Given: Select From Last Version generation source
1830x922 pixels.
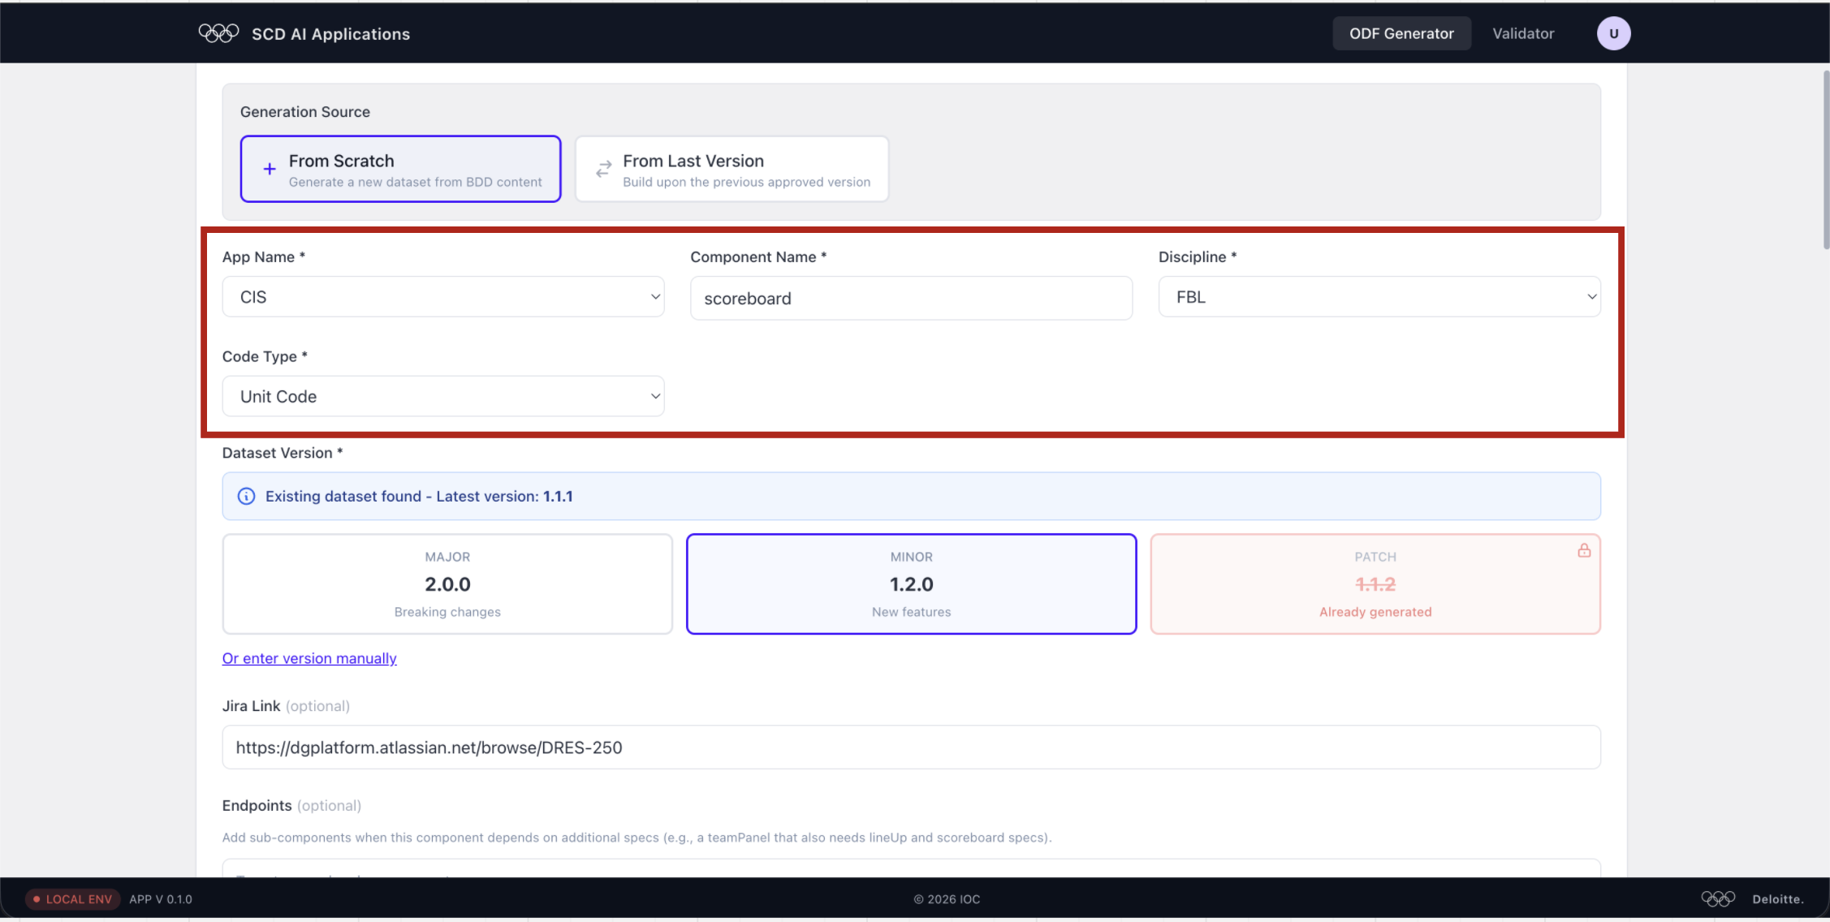Looking at the screenshot, I should point(732,169).
